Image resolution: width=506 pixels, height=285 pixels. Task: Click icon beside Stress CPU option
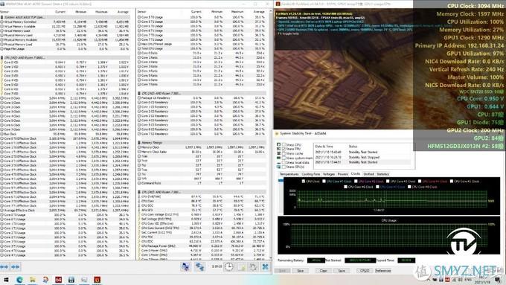coord(279,144)
